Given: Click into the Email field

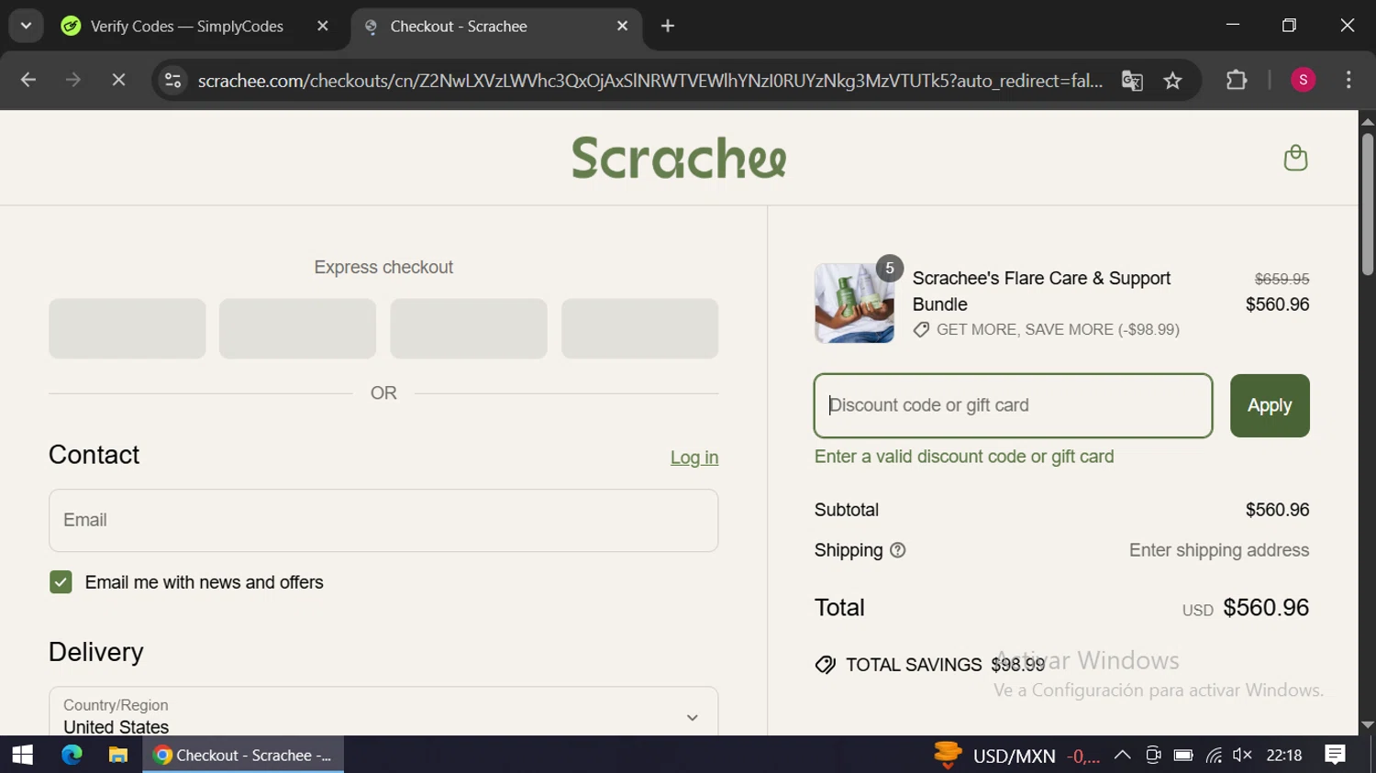Looking at the screenshot, I should pos(383,520).
